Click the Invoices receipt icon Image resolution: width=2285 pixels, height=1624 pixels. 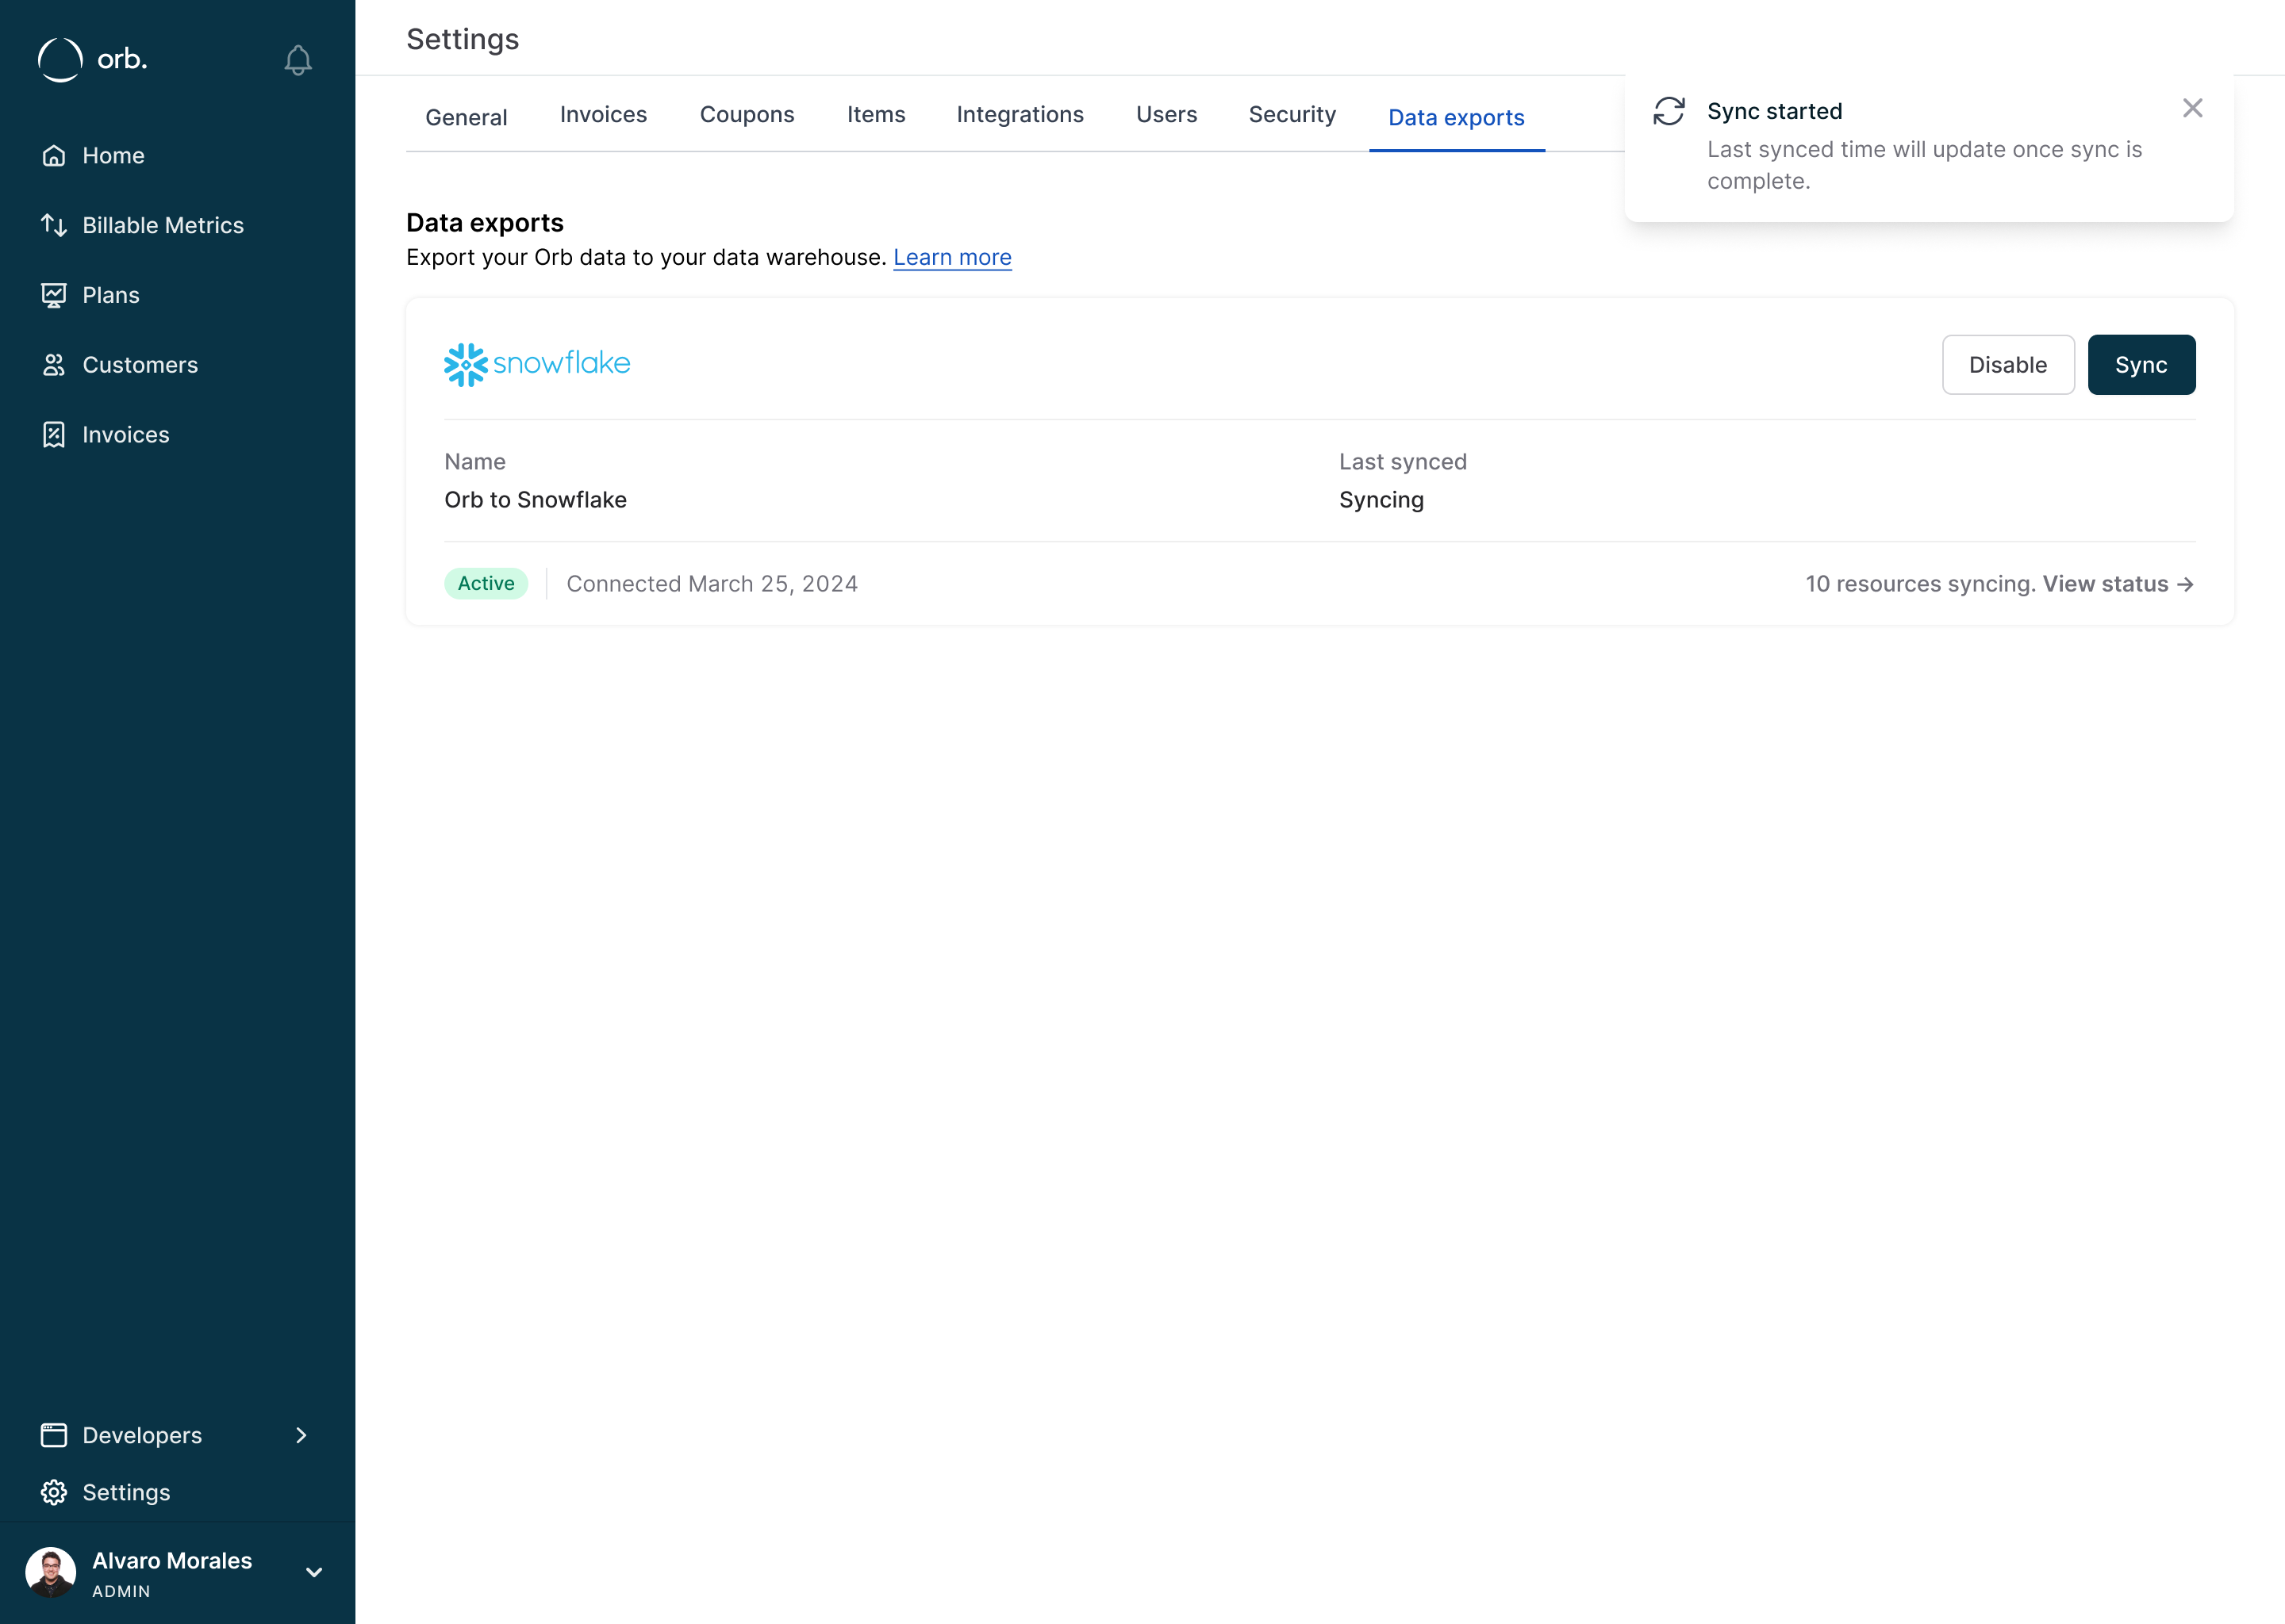click(54, 435)
